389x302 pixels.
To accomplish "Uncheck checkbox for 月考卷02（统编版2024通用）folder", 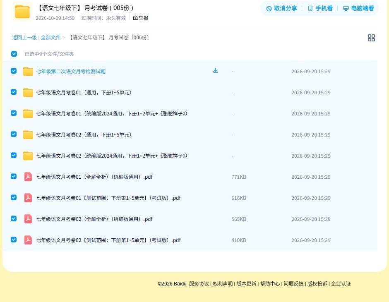I will click(x=14, y=155).
